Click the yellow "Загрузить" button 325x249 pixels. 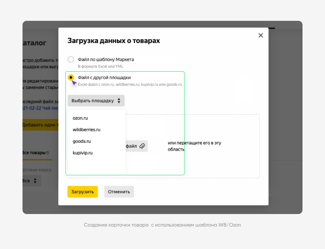(x=82, y=192)
